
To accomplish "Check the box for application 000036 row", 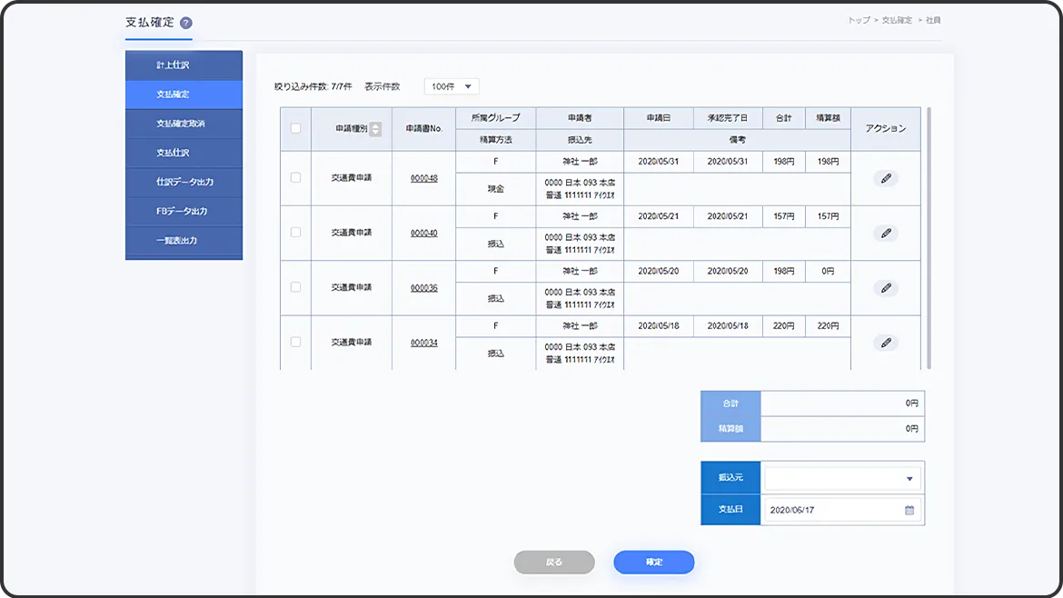I will pyautogui.click(x=295, y=286).
